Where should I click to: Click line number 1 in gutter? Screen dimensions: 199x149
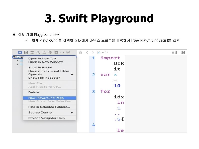pos(93,58)
